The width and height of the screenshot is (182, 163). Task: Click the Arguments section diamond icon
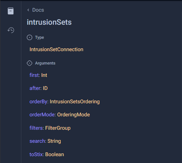point(30,63)
